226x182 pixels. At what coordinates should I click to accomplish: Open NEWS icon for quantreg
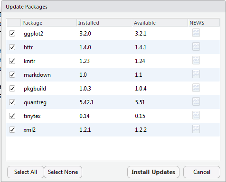196,101
